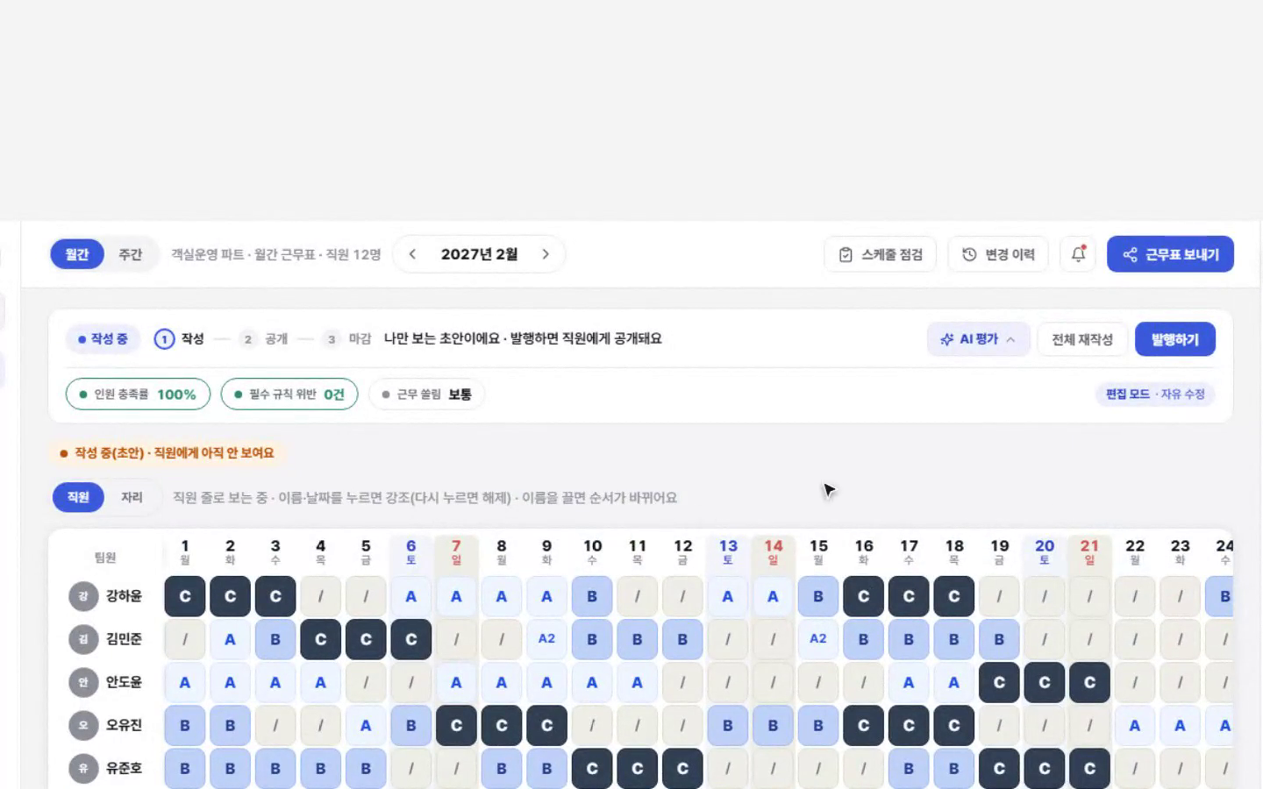Highlight date column 1 월
Viewport: 1263px width, 789px height.
(185, 552)
